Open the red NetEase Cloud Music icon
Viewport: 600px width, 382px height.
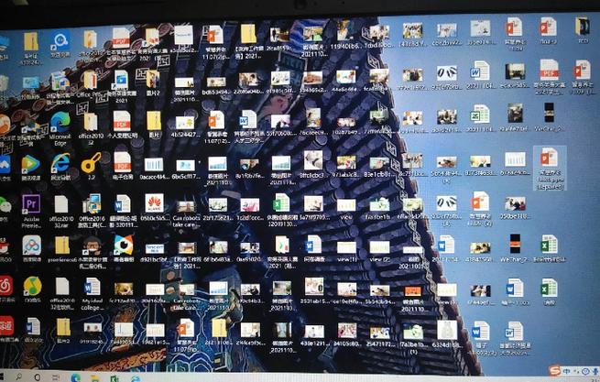6,286
